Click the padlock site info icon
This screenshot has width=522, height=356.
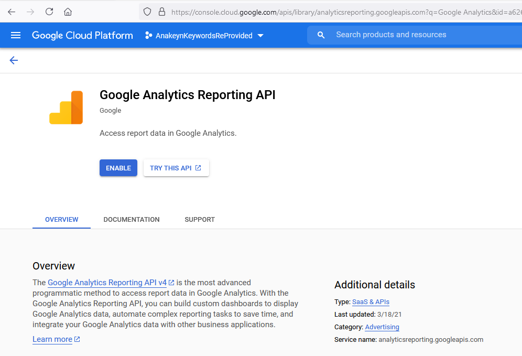(162, 12)
